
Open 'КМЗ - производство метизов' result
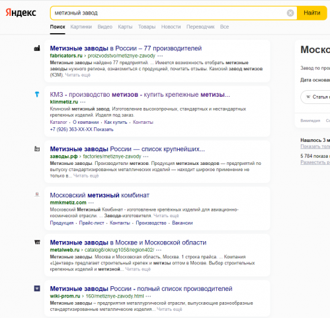140,95
